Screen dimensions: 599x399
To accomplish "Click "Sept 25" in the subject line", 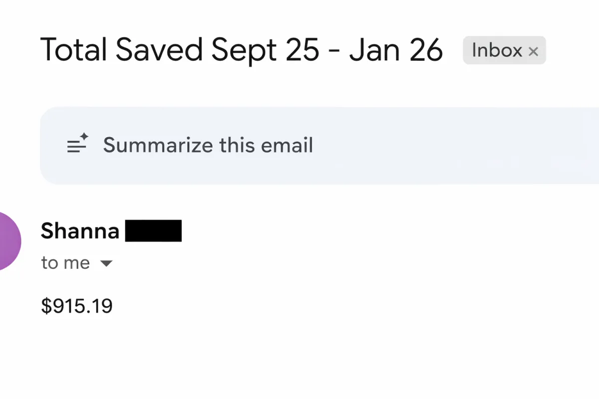I will click(265, 50).
